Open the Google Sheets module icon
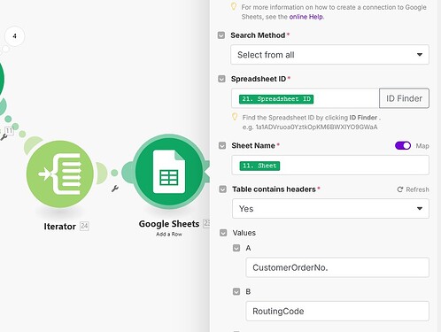The width and height of the screenshot is (441, 332). tap(168, 172)
